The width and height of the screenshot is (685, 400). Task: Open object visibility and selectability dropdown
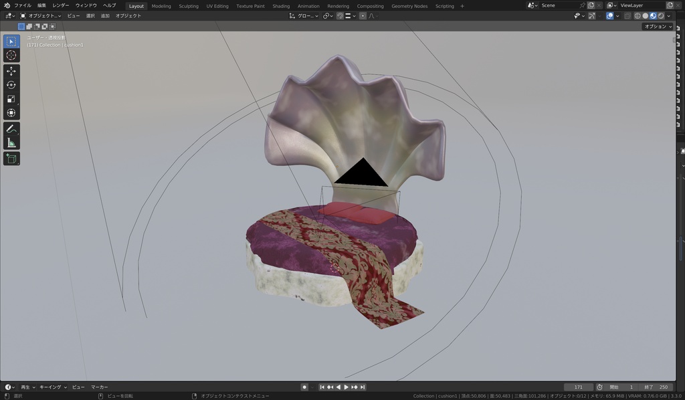(579, 16)
